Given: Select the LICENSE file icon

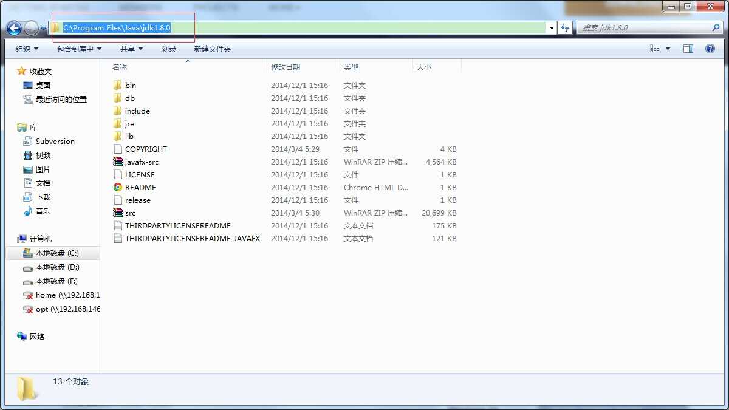Looking at the screenshot, I should pos(118,174).
